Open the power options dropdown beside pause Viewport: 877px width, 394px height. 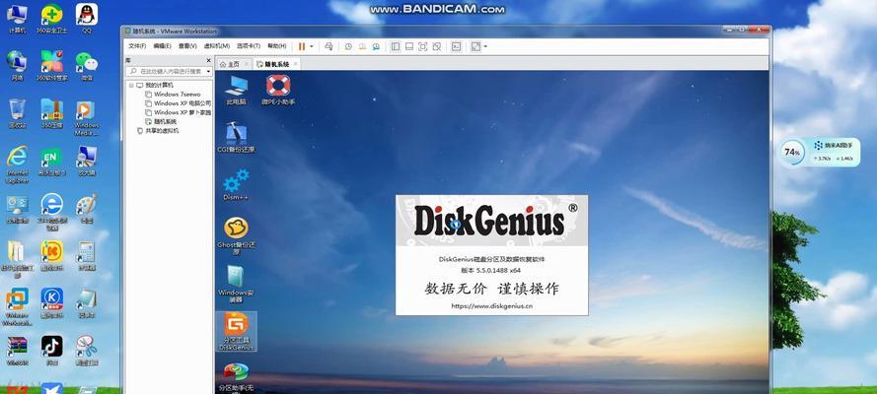pyautogui.click(x=312, y=47)
